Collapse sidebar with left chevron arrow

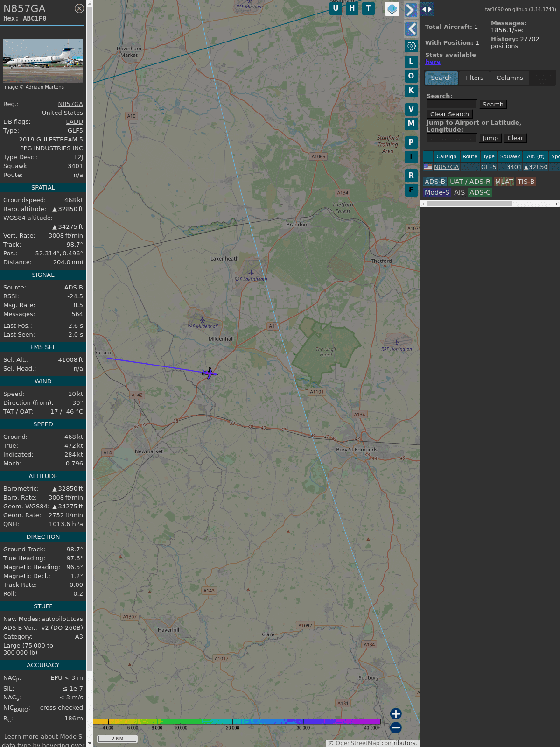coord(411,29)
